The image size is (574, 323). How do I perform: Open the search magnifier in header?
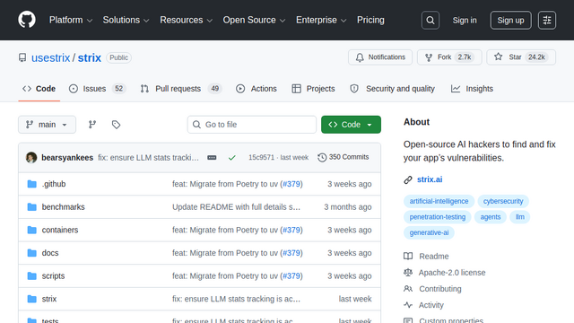coord(430,20)
